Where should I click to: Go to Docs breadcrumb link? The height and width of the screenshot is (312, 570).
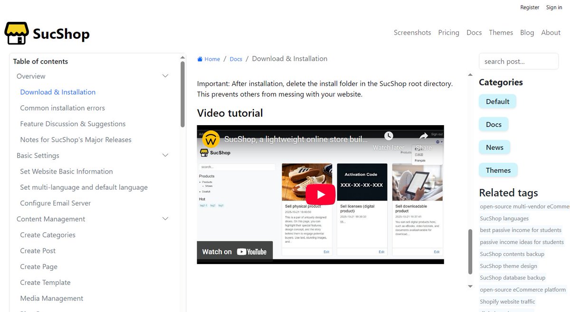[x=236, y=59]
